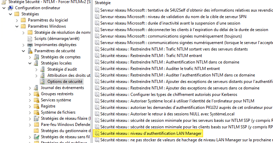Select durée d'inactivité avant la suspension d'une session
273x143 pixels.
pos(170,23)
